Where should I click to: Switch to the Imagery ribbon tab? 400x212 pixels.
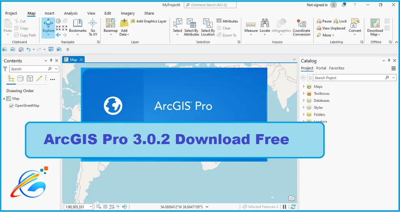coord(128,13)
